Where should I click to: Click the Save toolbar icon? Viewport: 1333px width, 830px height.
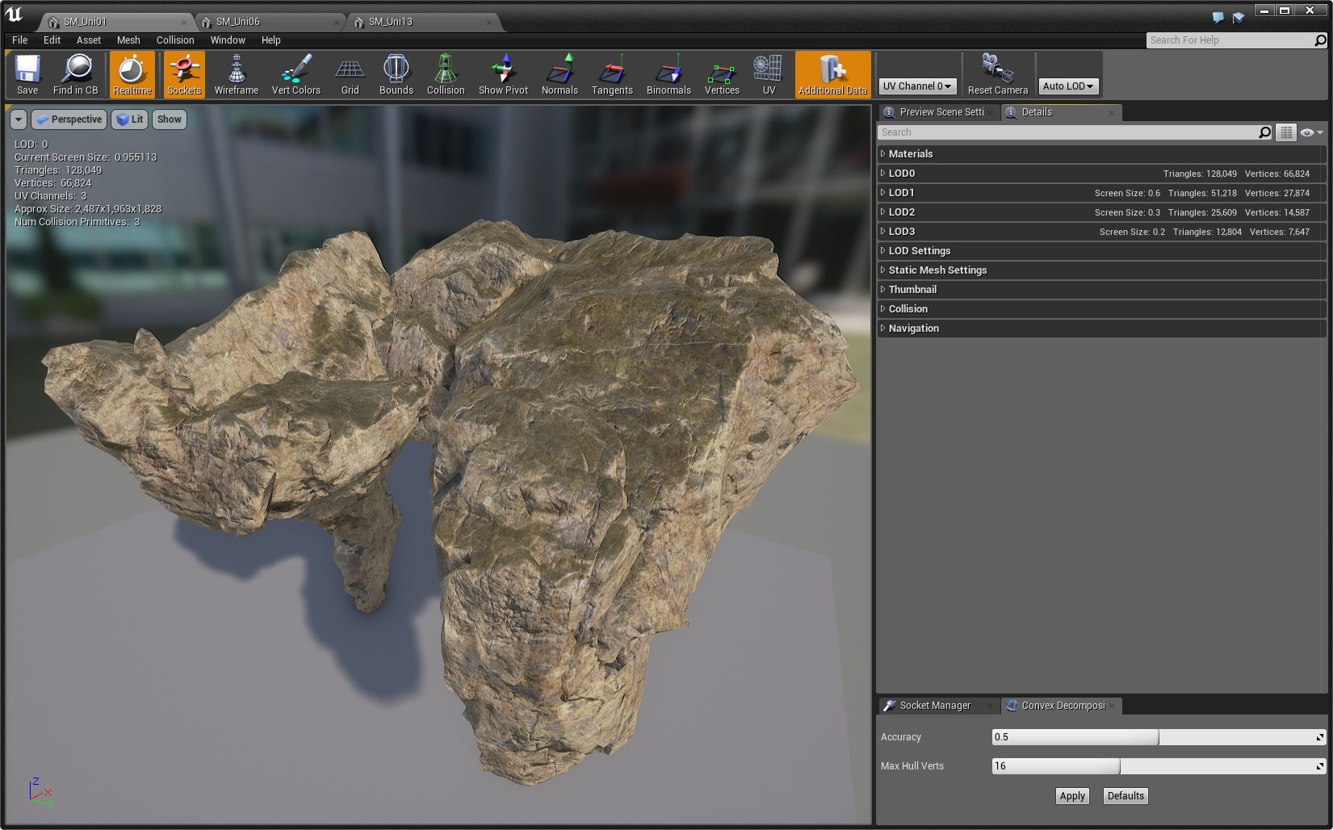pos(27,74)
